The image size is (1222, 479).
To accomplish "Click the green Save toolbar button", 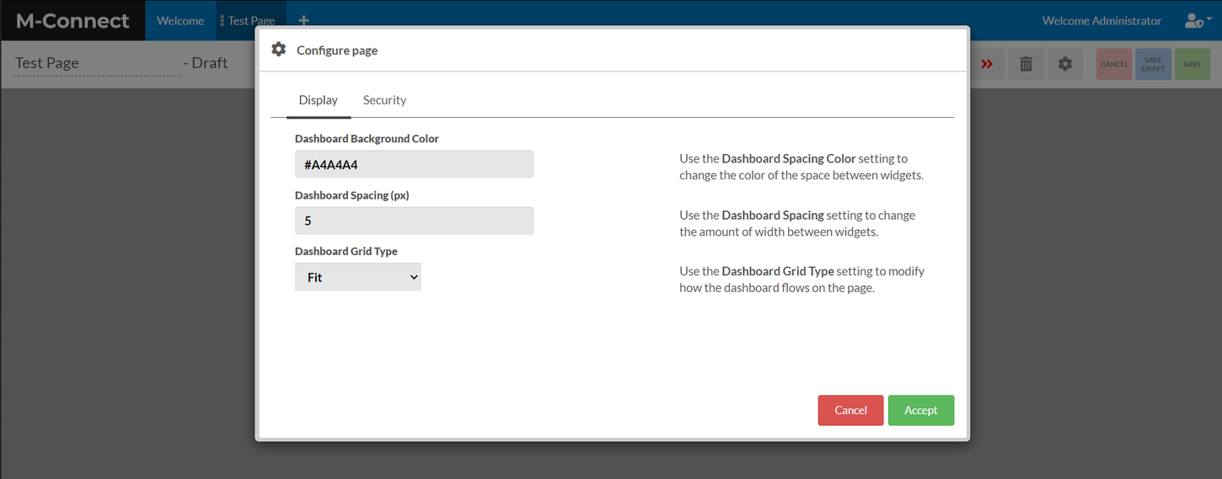I will pos(1192,64).
